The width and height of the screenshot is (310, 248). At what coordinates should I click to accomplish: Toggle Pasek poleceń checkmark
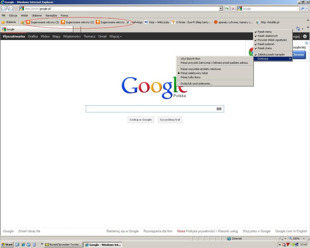click(273, 44)
